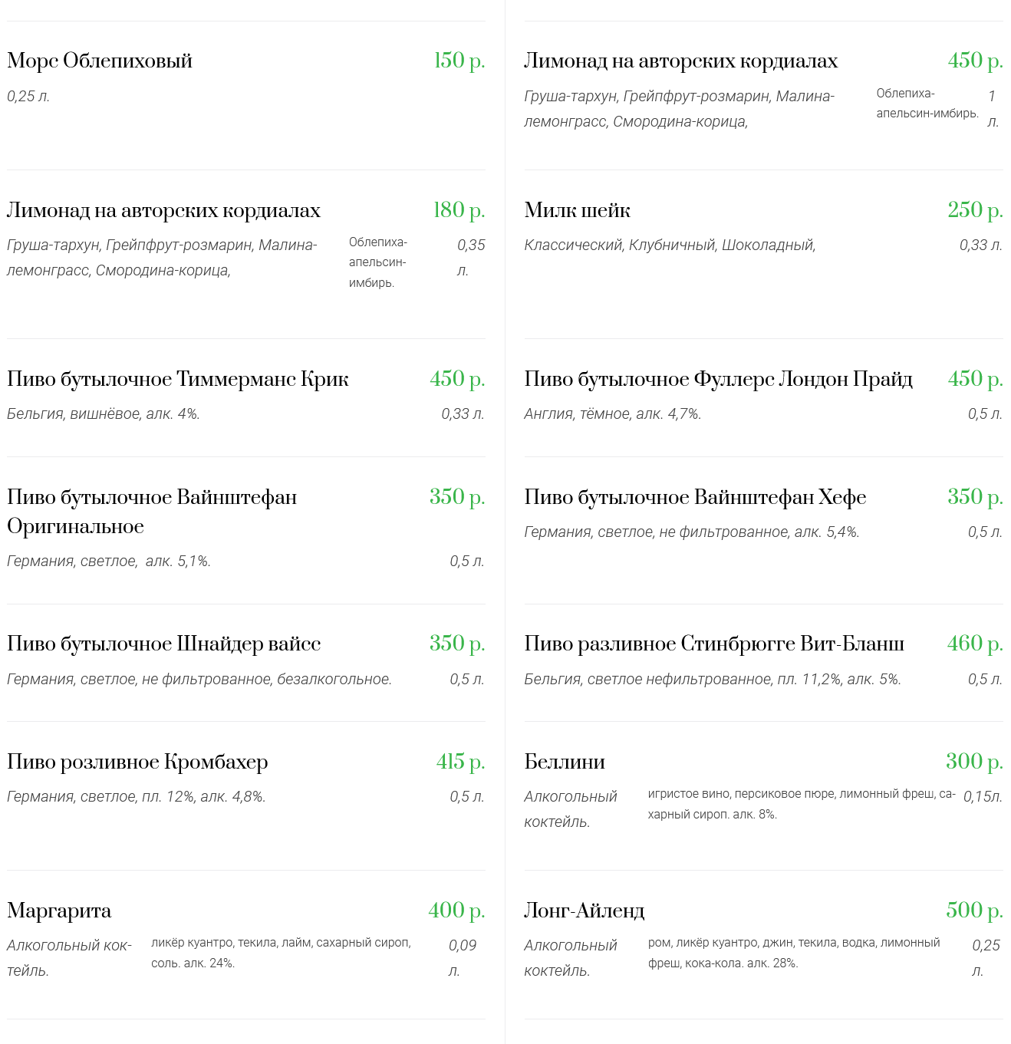Click Пиво бутылочное Шнайдер вайсс title
1011x1044 pixels.
(x=163, y=644)
